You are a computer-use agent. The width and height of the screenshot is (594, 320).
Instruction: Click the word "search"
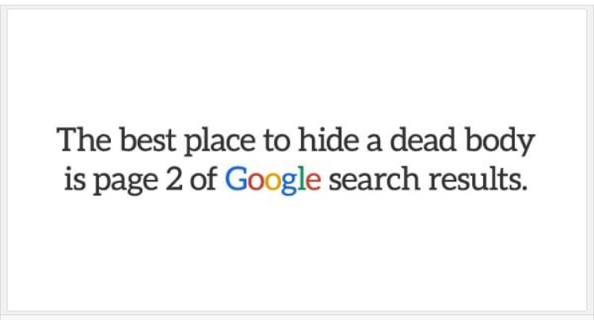[375, 178]
